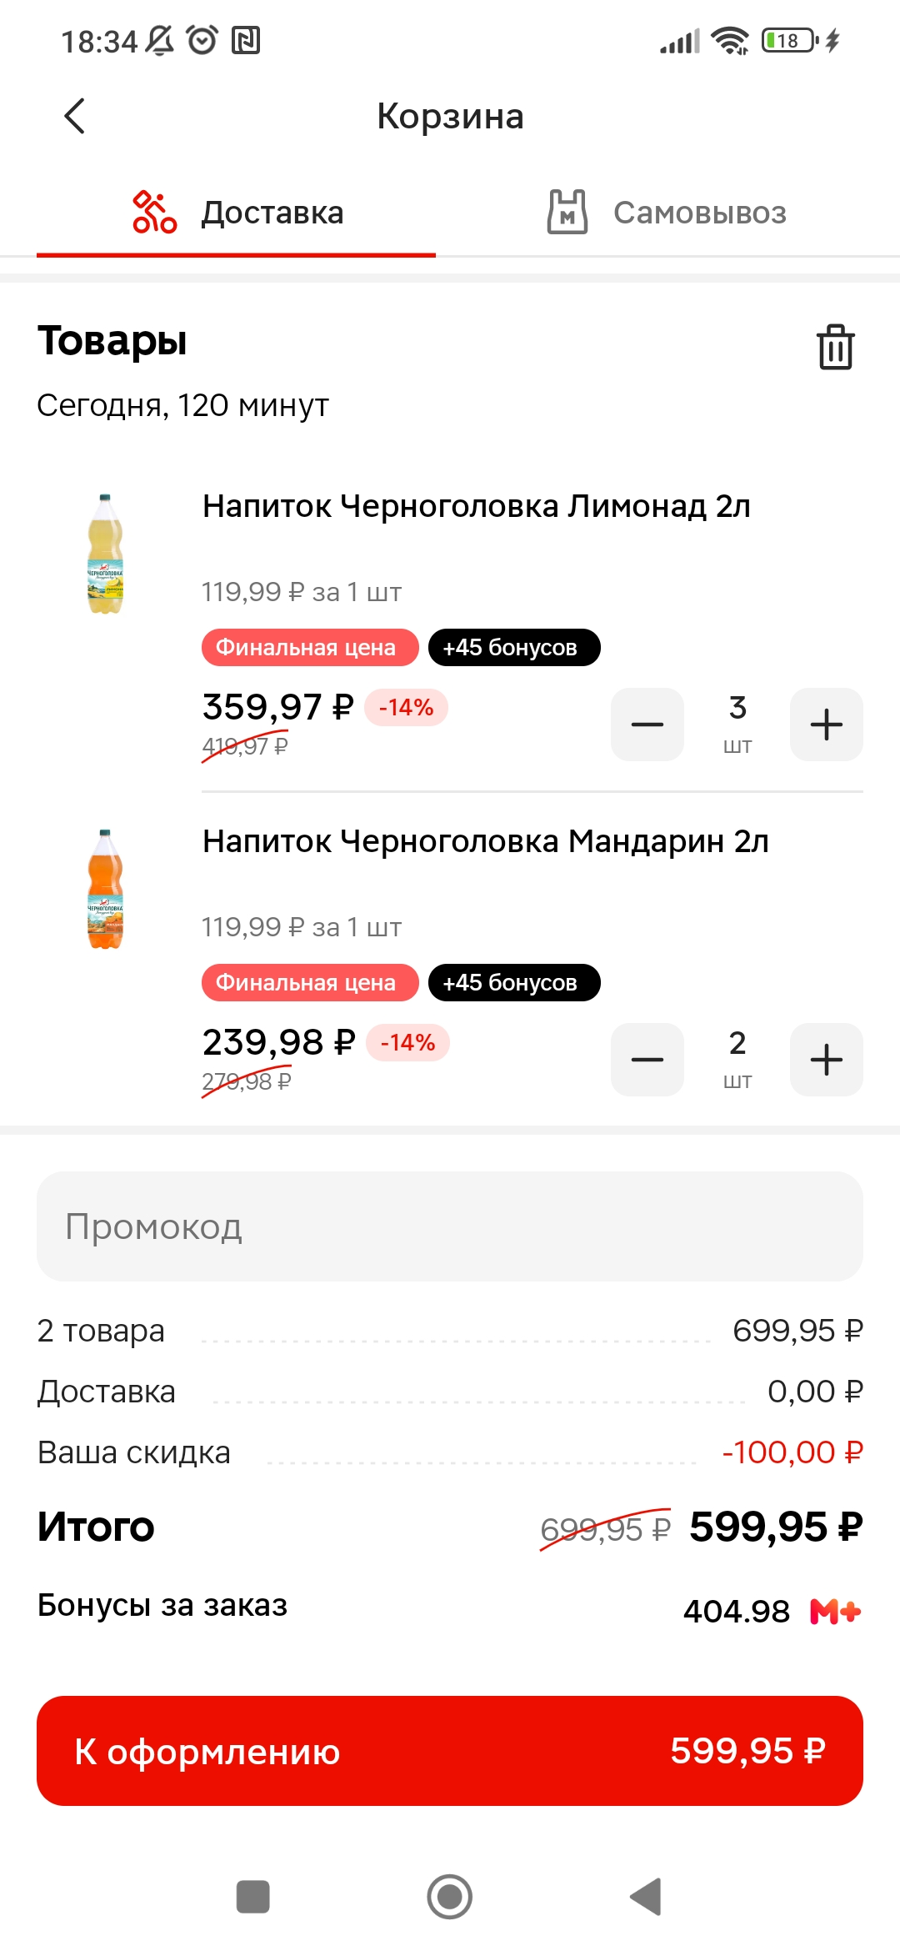Tap the delivery bicycle courier icon

[154, 213]
